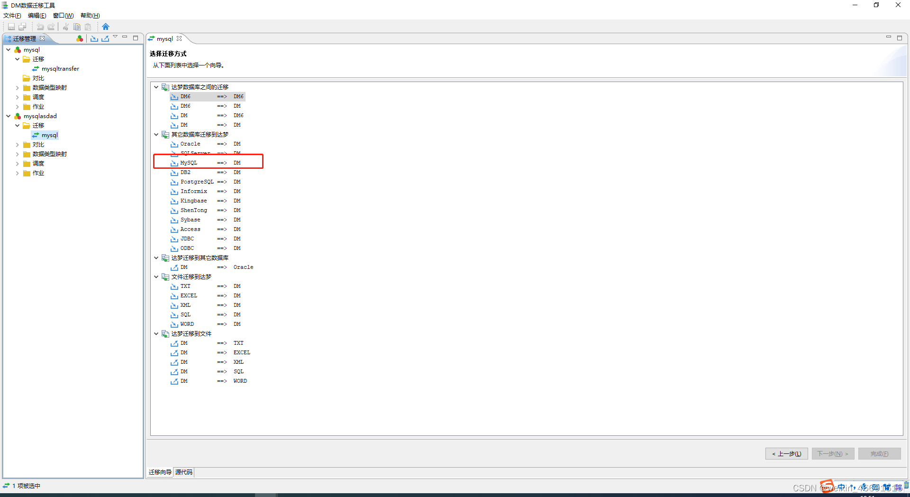Collapse the 达梦迁移到文件 category

pyautogui.click(x=156, y=334)
